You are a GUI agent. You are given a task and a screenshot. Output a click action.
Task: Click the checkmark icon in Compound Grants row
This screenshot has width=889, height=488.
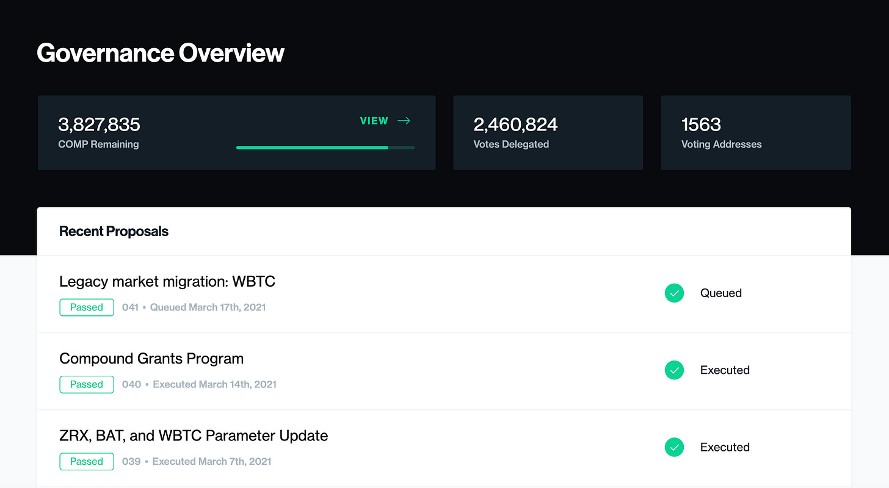674,370
